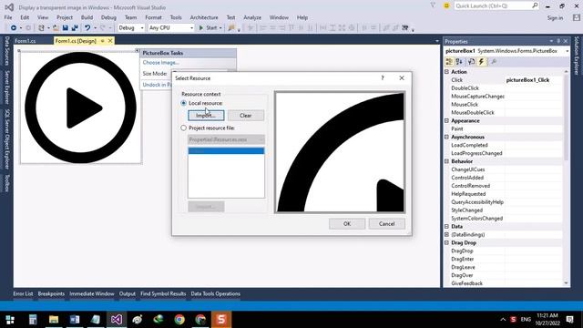Select the LoadCompleted event row

point(504,146)
